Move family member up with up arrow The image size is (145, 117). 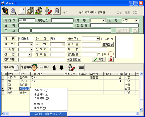coord(54,68)
